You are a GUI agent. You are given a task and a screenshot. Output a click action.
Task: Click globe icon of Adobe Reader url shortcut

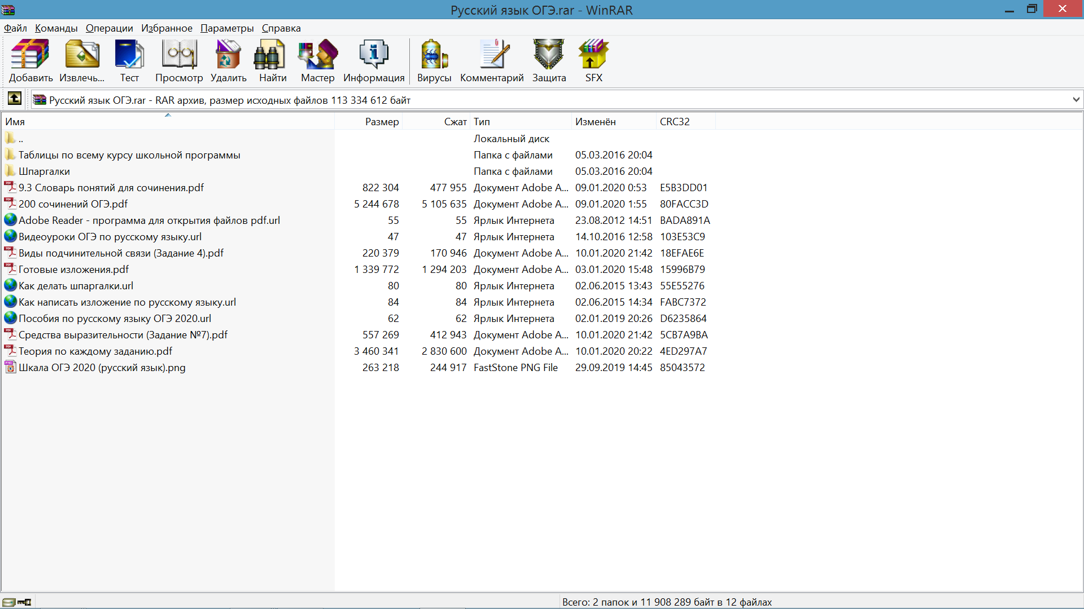click(10, 220)
